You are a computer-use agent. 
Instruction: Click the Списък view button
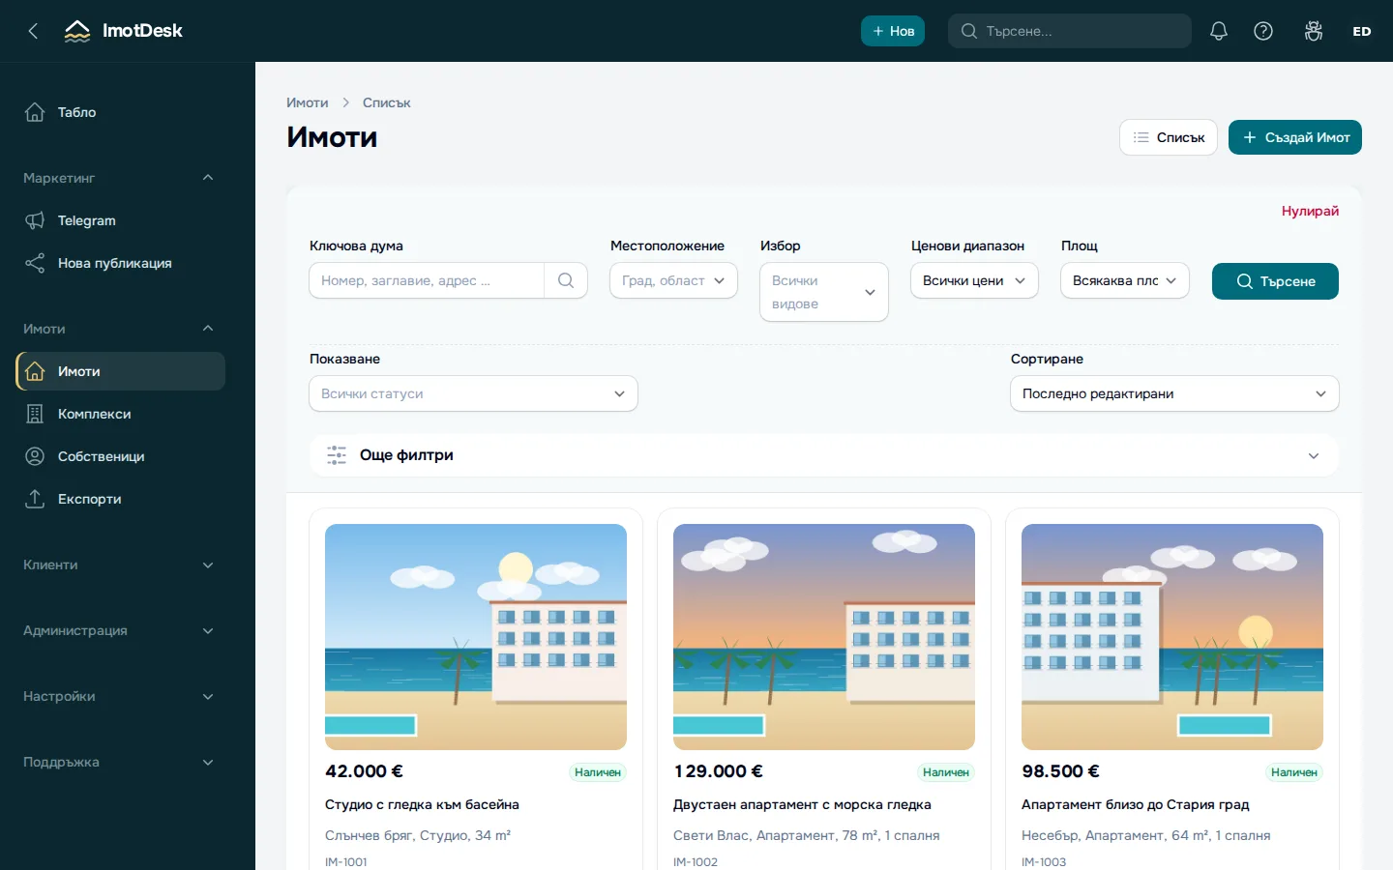[x=1169, y=137]
